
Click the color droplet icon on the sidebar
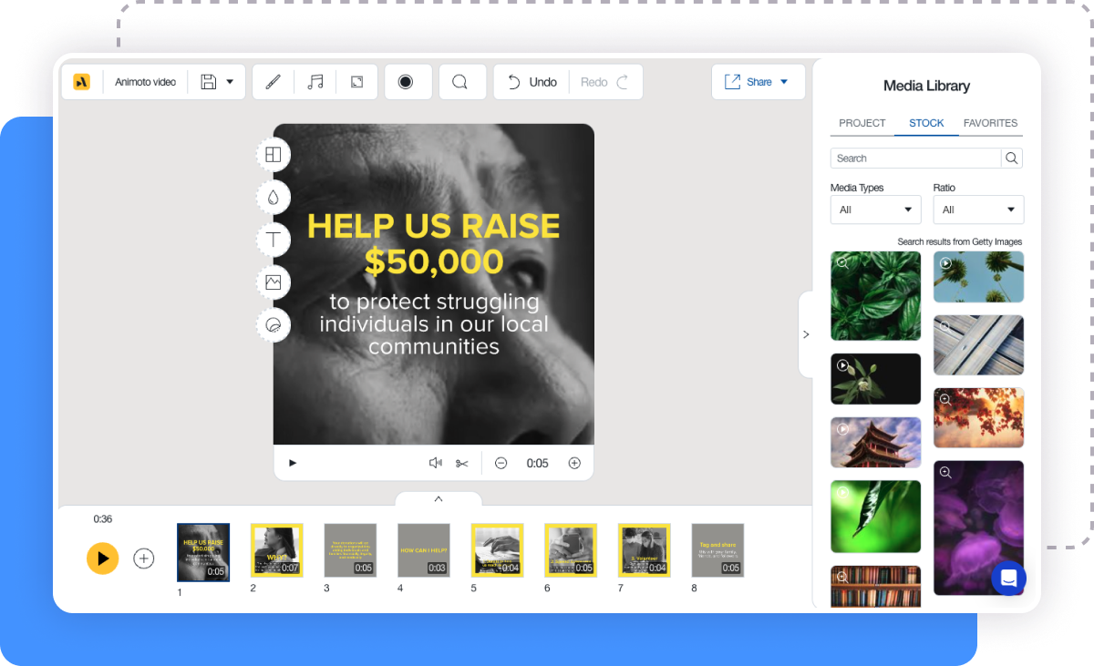273,197
